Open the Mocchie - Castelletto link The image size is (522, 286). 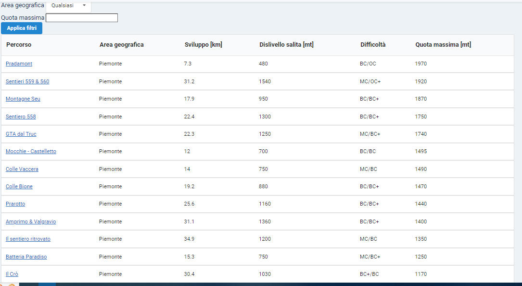pos(31,151)
